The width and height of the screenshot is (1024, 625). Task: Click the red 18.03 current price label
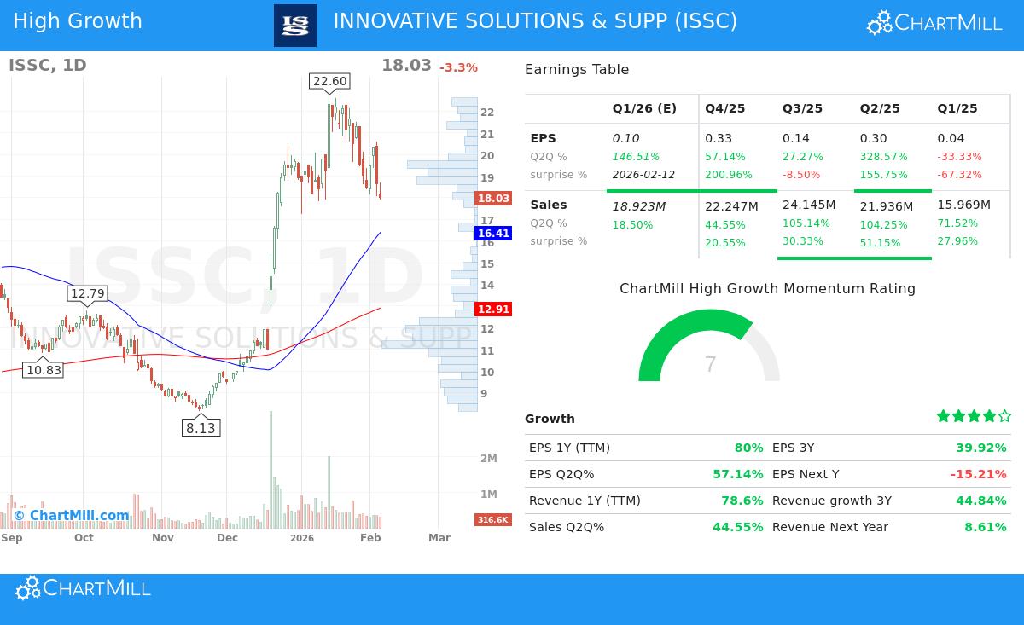492,198
